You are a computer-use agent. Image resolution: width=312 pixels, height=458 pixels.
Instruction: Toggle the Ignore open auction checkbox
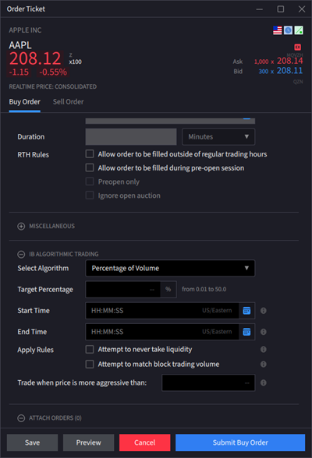[90, 195]
